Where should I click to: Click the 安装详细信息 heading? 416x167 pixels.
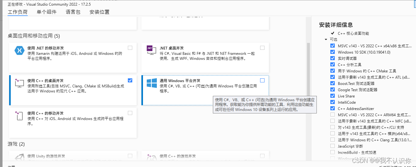click(336, 25)
